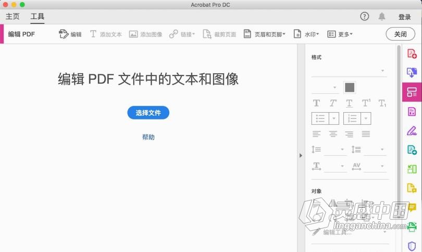422x252 pixels.
Task: Switch to the Home (主页) tab
Action: [13, 17]
